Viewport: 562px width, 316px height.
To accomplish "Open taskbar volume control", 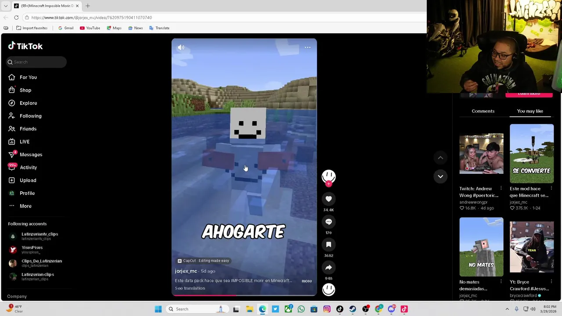I will [x=533, y=309].
